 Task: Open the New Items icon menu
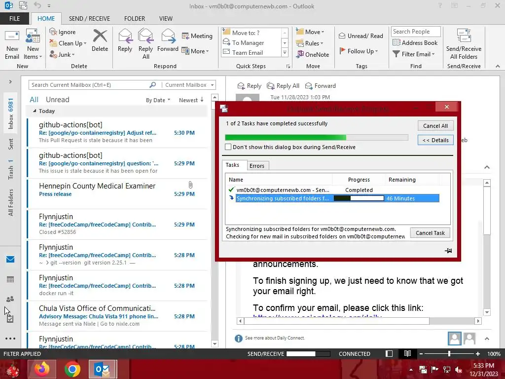point(33,45)
